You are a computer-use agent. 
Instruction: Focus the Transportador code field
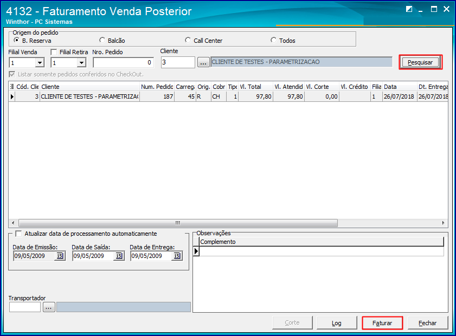tap(25, 307)
